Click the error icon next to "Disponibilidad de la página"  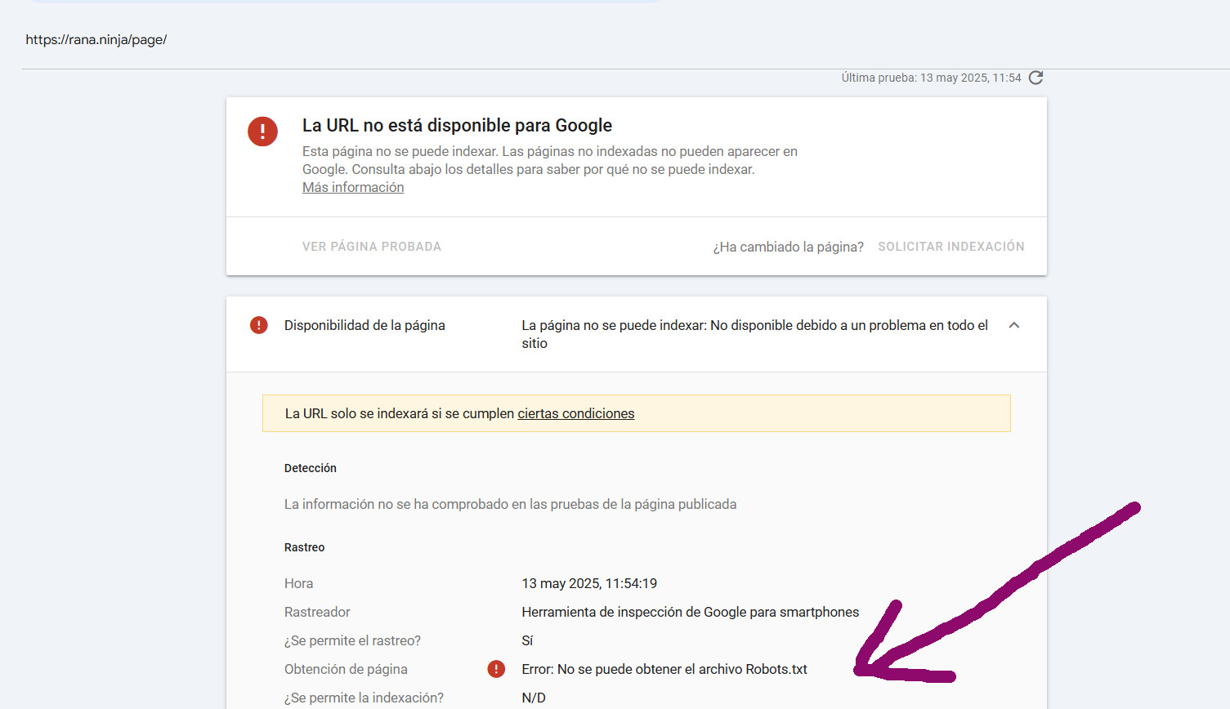tap(258, 324)
